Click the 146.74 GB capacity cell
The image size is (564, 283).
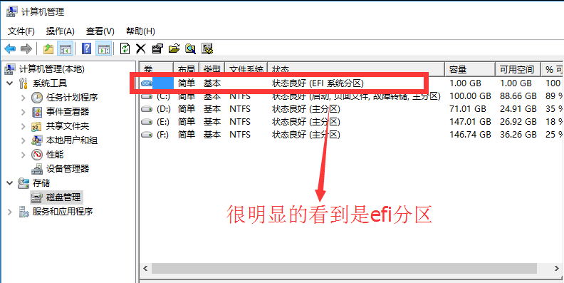(x=470, y=135)
